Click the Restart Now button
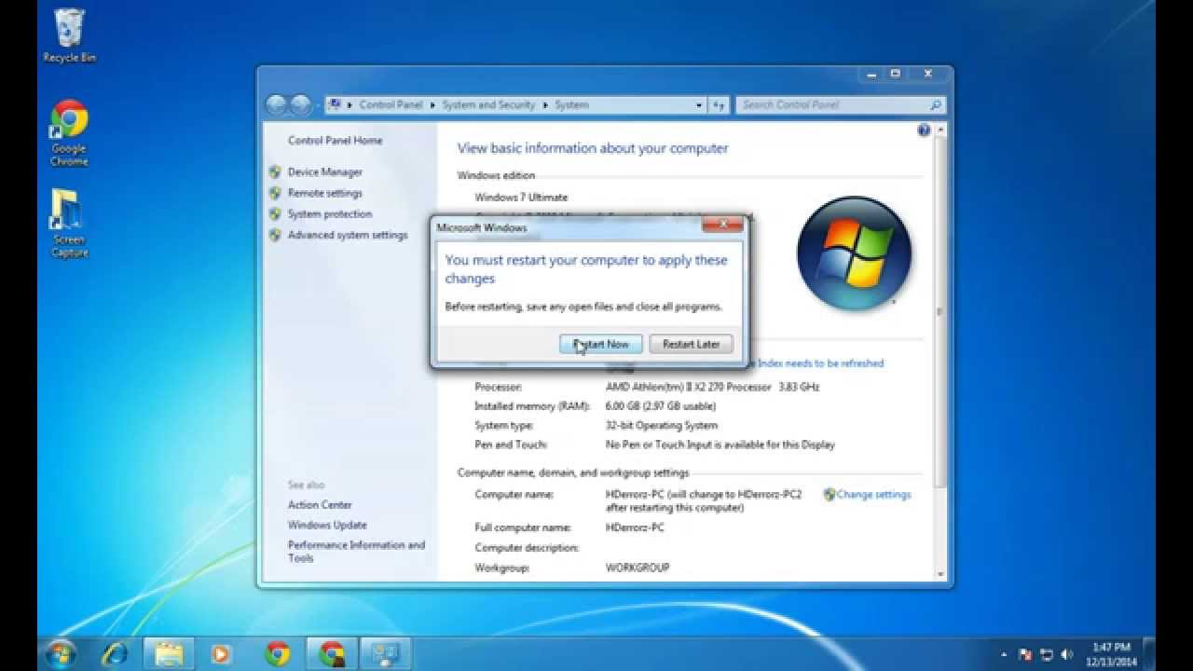 click(x=601, y=344)
